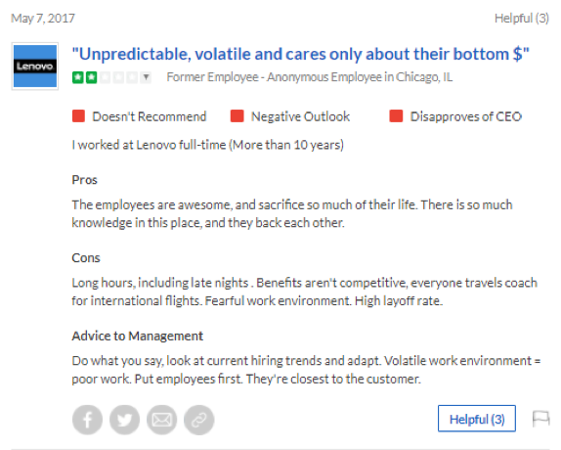Expand star rating details dropdown arrow

(x=146, y=77)
